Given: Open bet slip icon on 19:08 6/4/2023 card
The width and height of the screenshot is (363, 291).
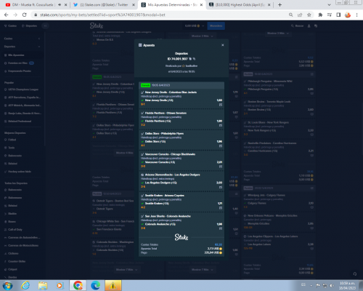Looking at the screenshot, I should click(x=312, y=74).
